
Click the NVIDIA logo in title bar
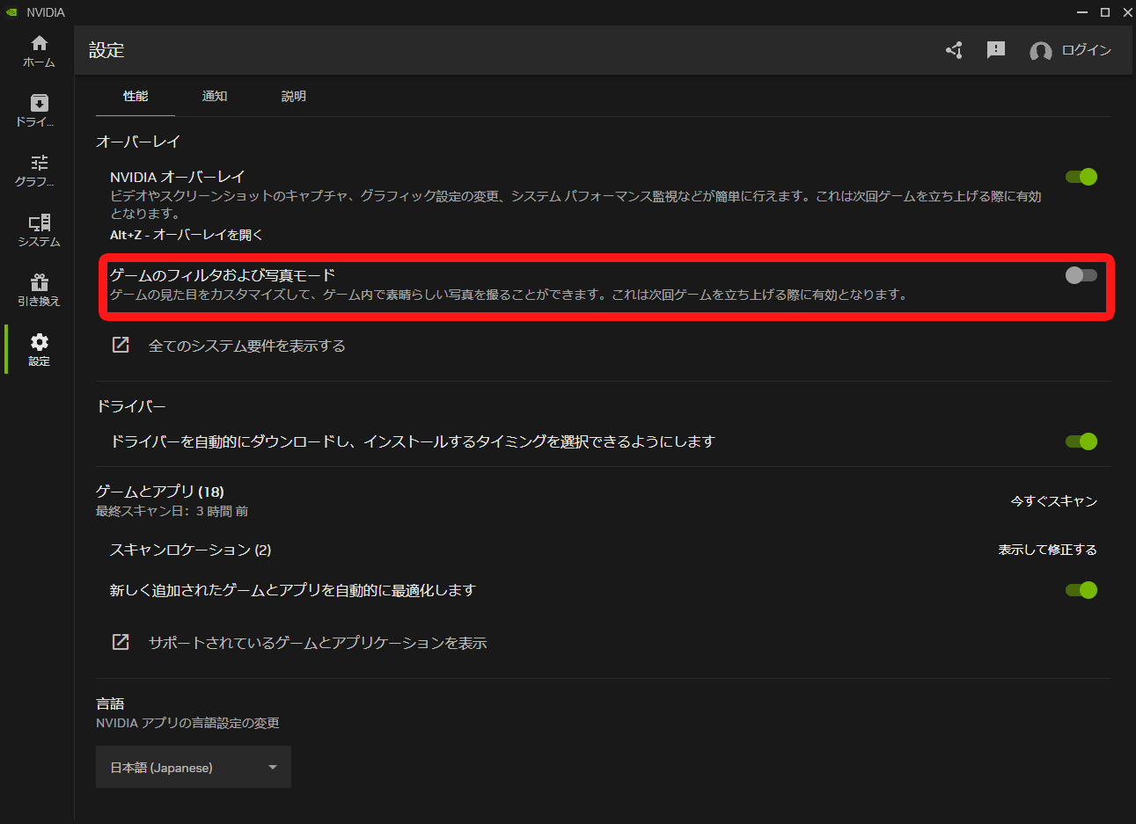pyautogui.click(x=11, y=12)
